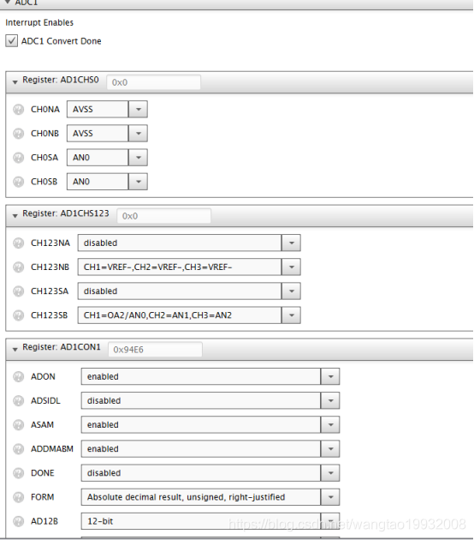This screenshot has height=540, width=474.
Task: Click the help icon beside CH0NB
Action: coord(18,134)
